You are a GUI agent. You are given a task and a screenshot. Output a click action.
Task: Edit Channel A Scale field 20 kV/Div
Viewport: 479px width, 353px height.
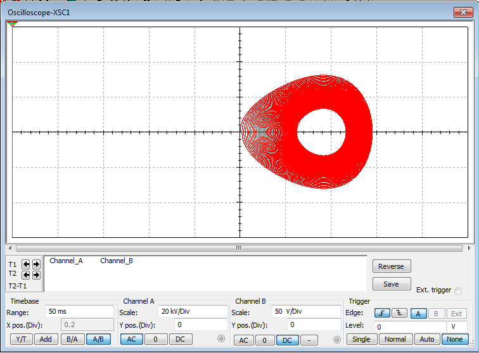tap(193, 311)
